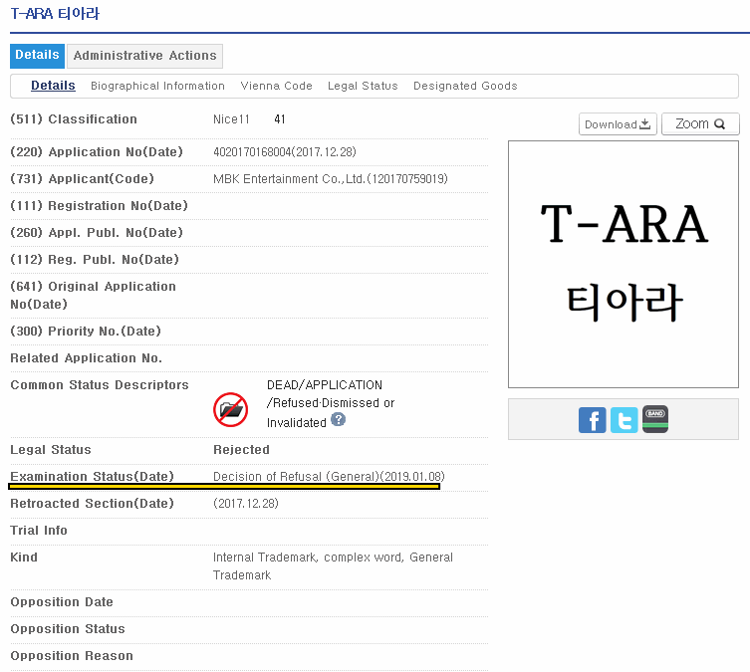750x672 pixels.
Task: Click the Internal Trademark kind description
Action: point(333,566)
